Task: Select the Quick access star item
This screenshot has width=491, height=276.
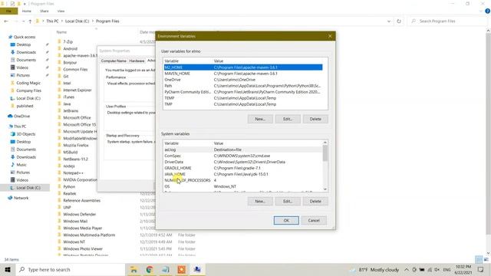Action: click(x=25, y=37)
